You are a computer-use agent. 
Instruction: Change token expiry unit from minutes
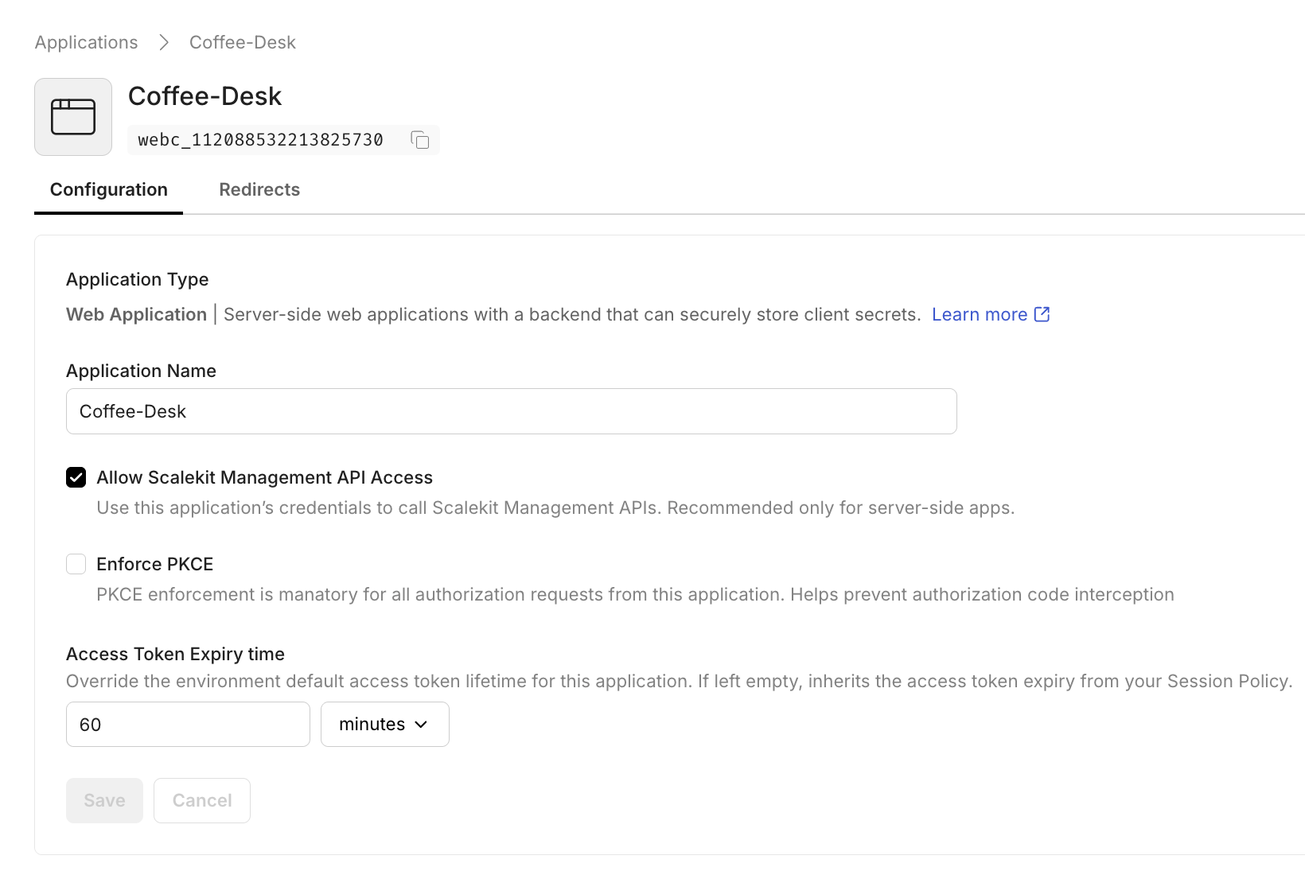pos(384,724)
